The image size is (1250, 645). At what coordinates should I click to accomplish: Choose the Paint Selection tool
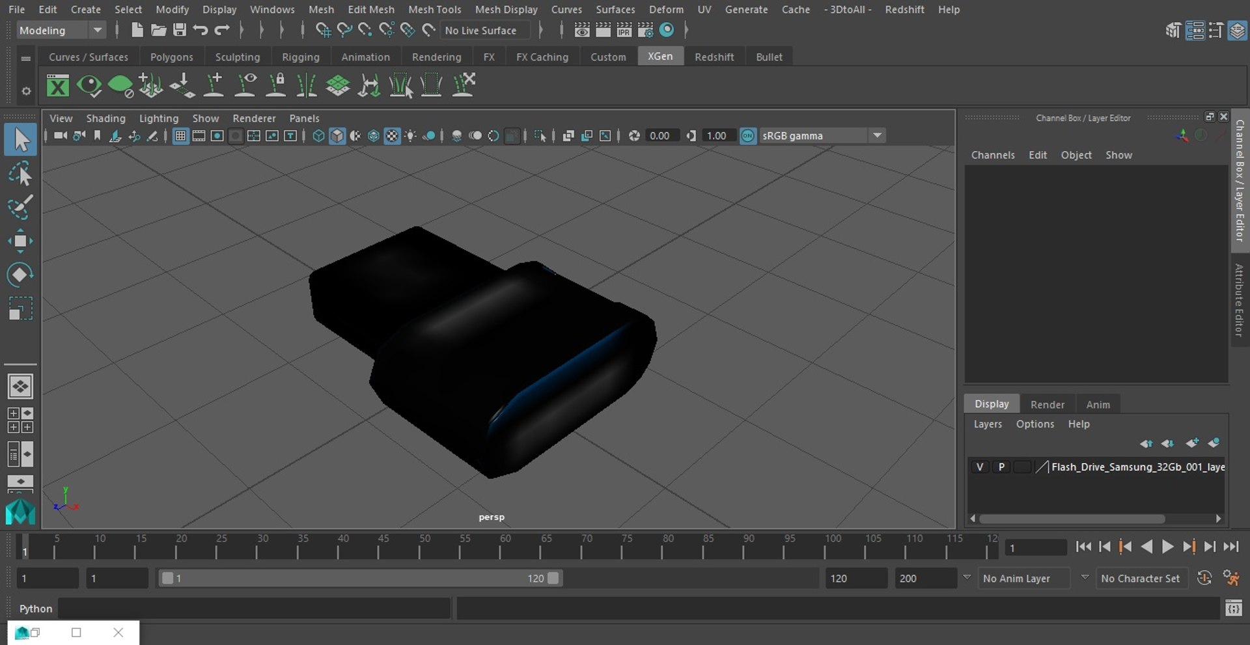[x=21, y=207]
